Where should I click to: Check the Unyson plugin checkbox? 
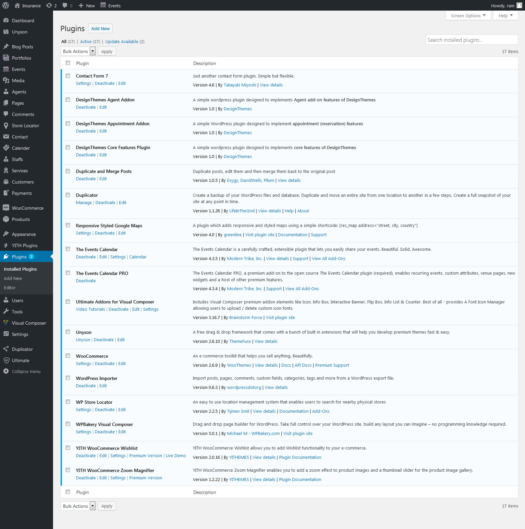tap(68, 332)
